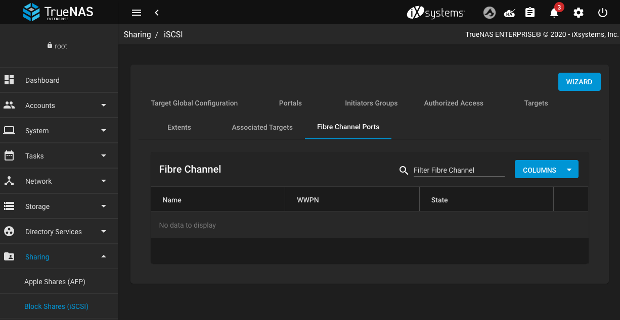Open the Authorized Access tab
This screenshot has height=320, width=620.
tap(454, 103)
